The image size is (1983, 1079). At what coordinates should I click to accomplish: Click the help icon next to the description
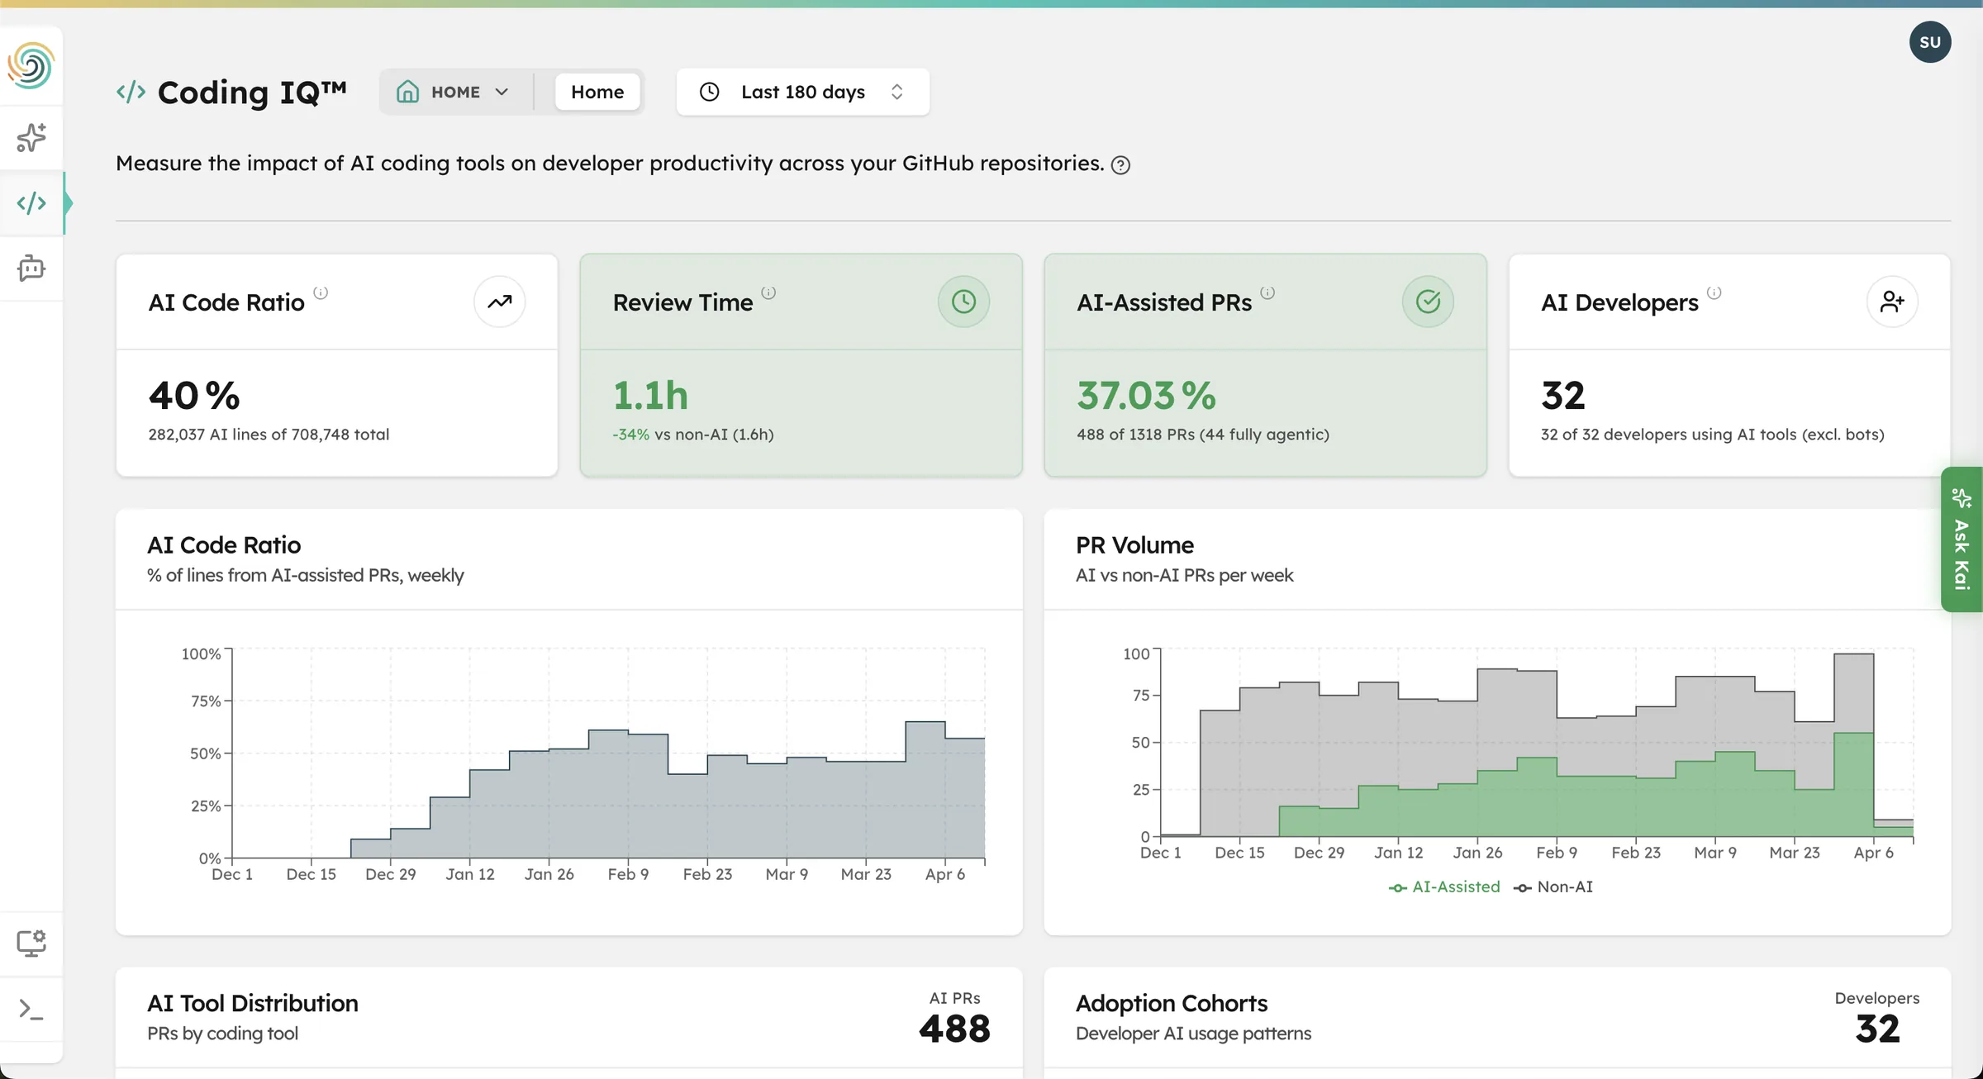click(x=1120, y=164)
